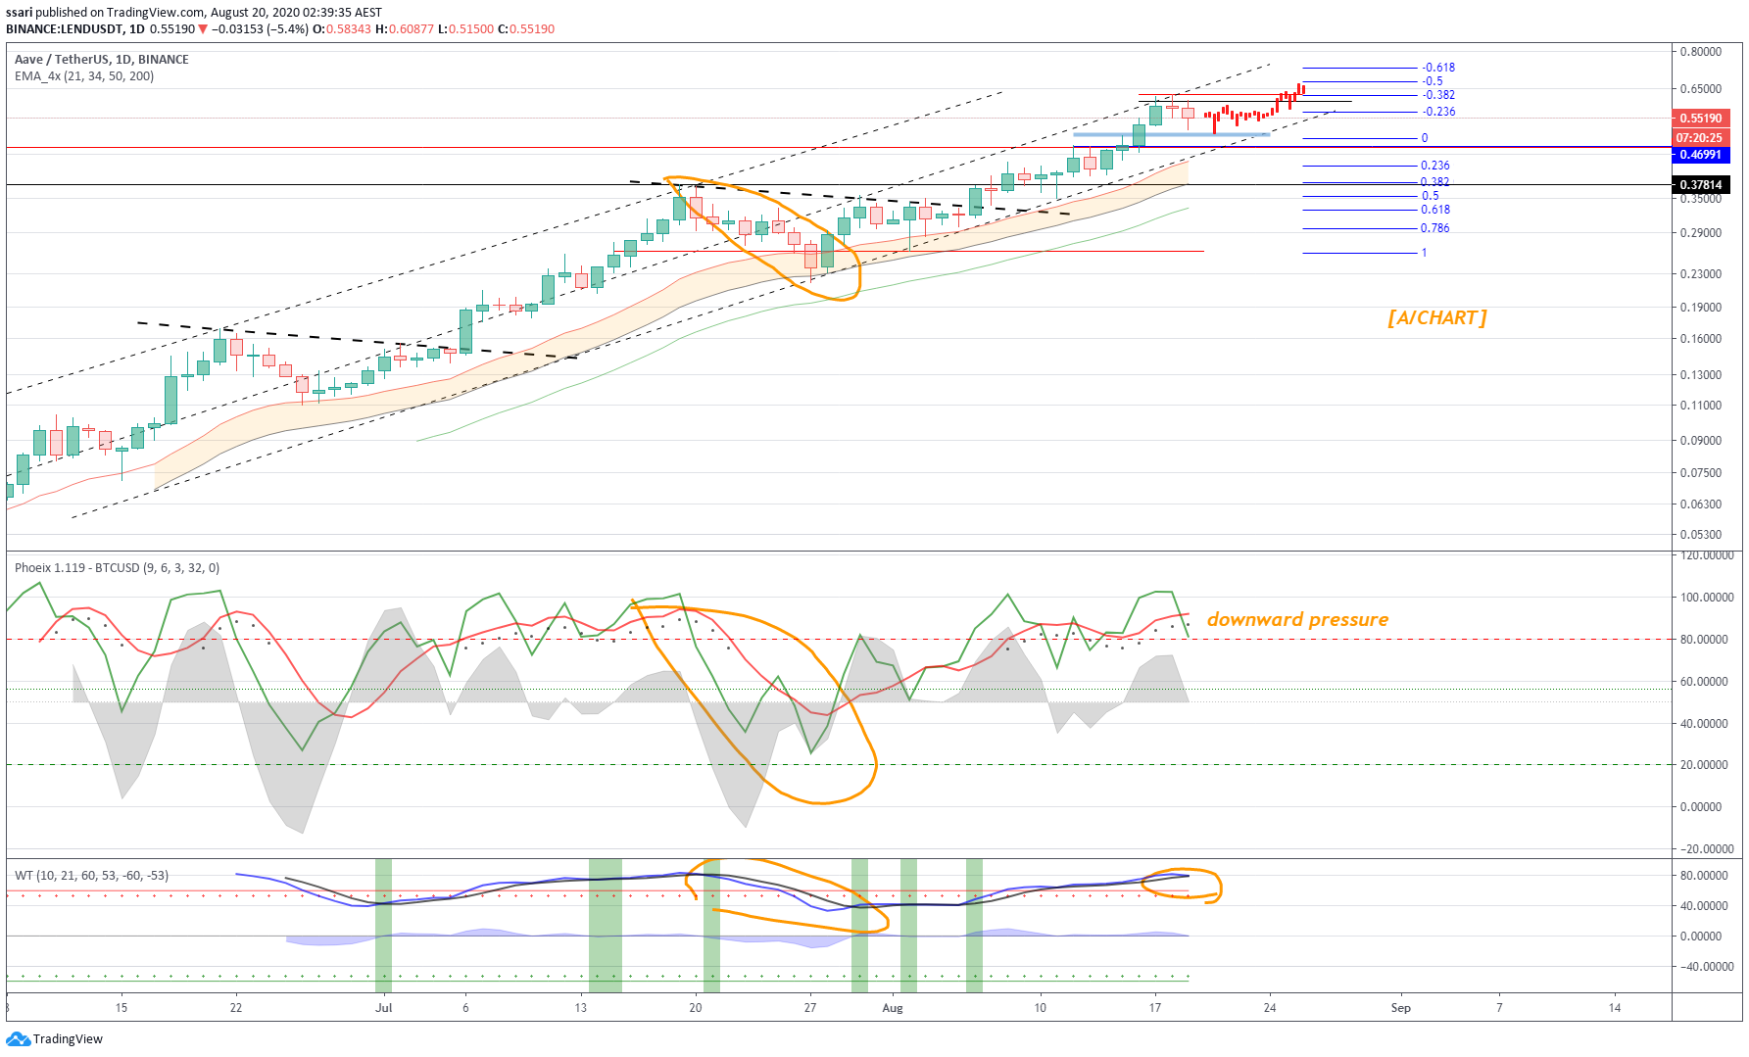Select the Fibonacci level label 1
This screenshot has width=1749, height=1057.
[x=1425, y=253]
